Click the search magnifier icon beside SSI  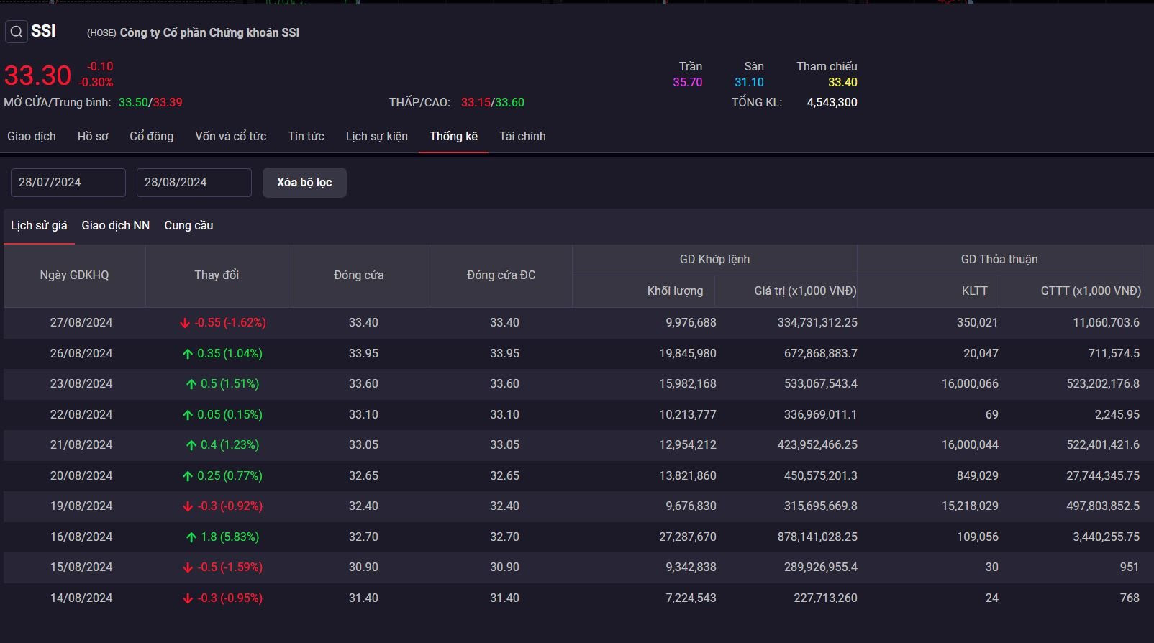point(17,32)
